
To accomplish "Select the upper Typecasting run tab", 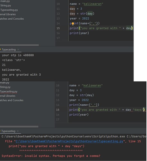I will (x=9, y=50).
